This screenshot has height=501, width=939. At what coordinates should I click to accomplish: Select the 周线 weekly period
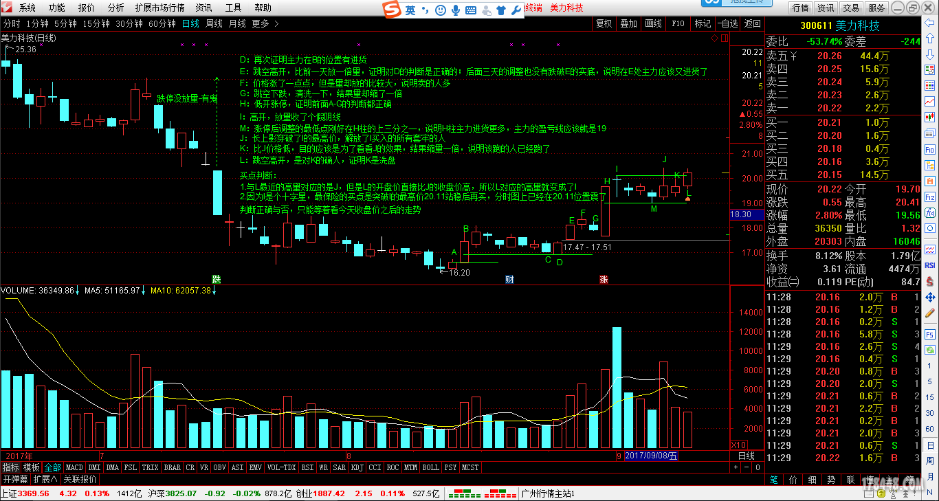click(x=214, y=23)
